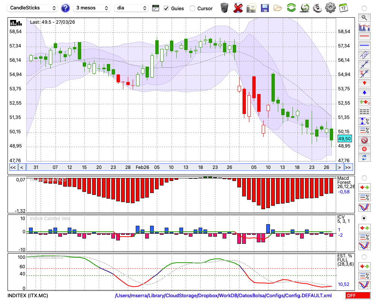
Task: Open the calendar icon in top toolbar
Action: pos(343,8)
